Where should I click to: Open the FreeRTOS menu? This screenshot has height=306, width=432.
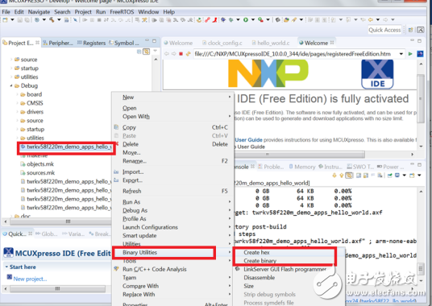pos(122,12)
